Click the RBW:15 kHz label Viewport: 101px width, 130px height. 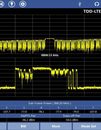[x=50, y=55]
